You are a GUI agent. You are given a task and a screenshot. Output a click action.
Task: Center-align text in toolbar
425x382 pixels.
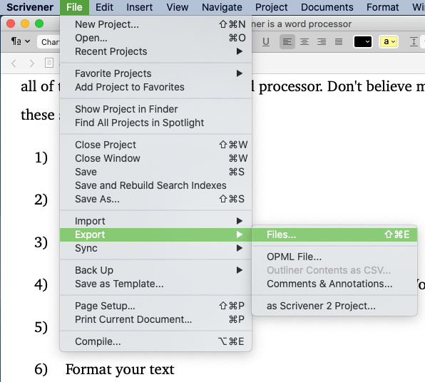pos(304,42)
